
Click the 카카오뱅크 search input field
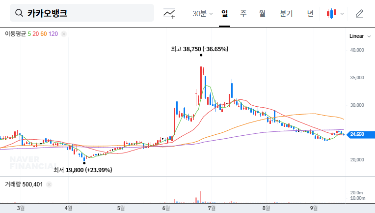[x=82, y=13]
